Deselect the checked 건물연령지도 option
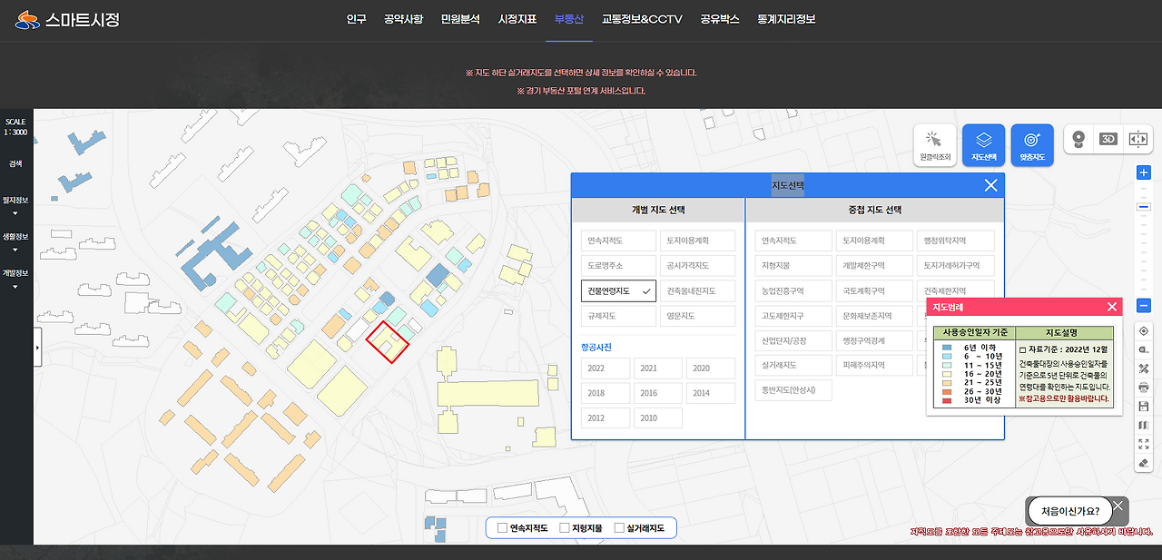The image size is (1162, 560). [618, 290]
